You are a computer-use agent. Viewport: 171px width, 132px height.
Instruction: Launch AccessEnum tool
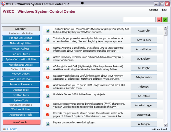click(144, 40)
